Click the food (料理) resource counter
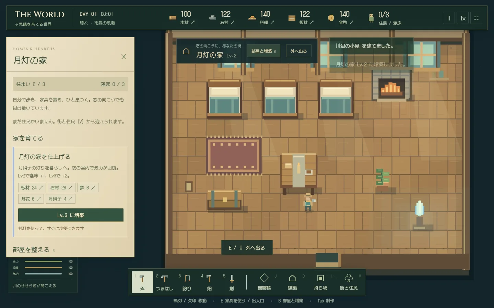 tap(261, 18)
